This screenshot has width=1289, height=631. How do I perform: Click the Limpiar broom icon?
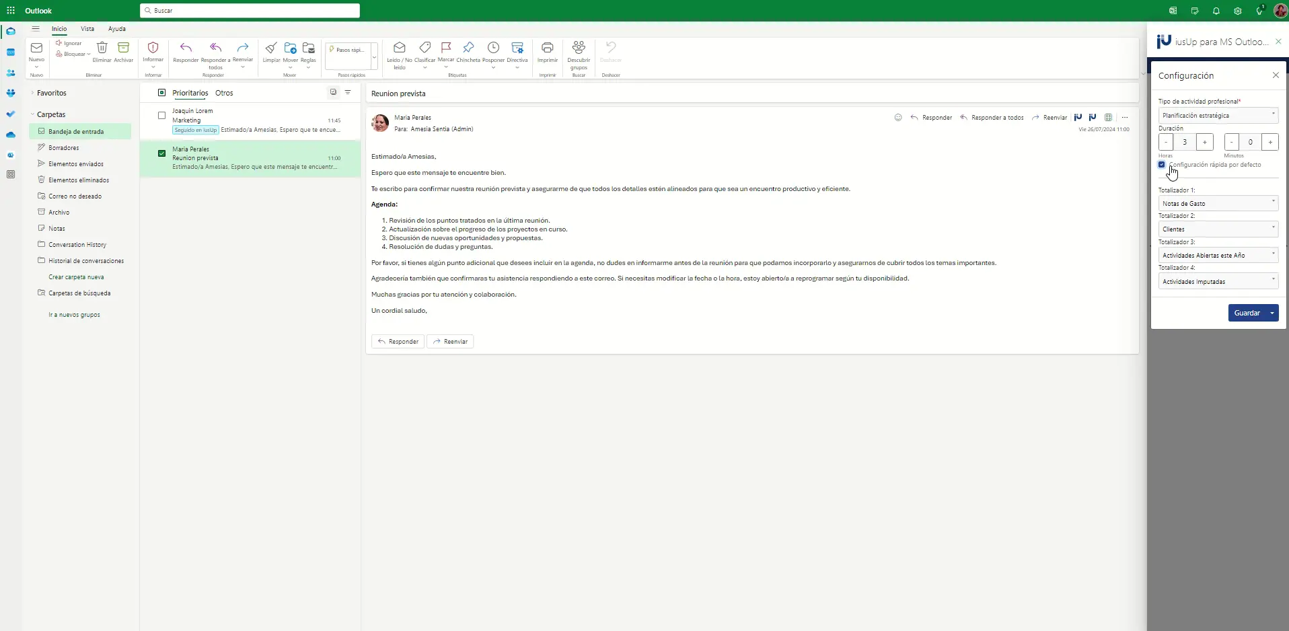[271, 48]
